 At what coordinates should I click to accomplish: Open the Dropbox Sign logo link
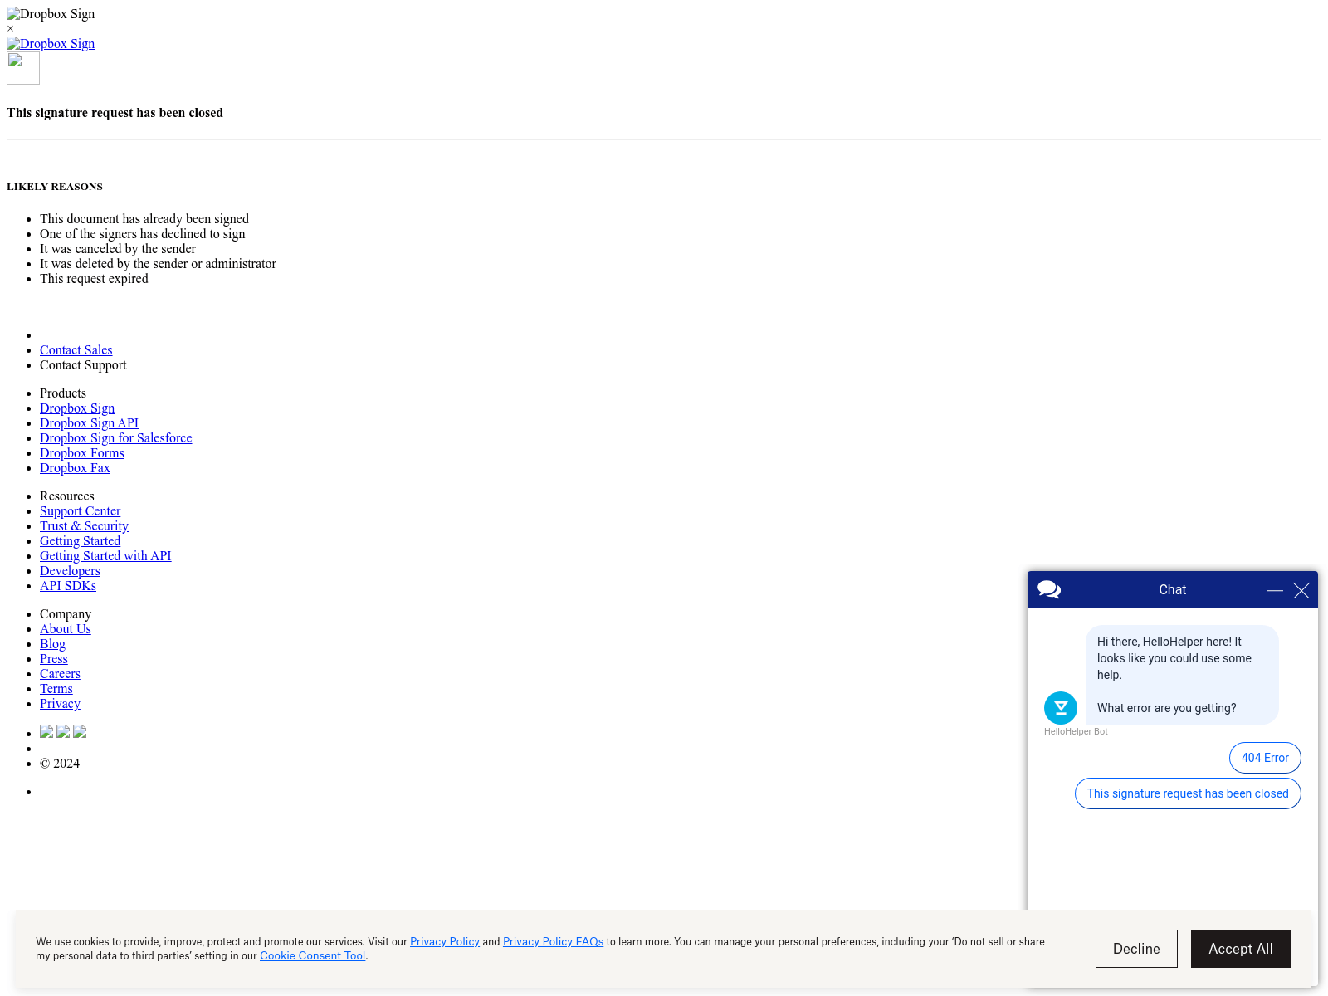pyautogui.click(x=51, y=44)
